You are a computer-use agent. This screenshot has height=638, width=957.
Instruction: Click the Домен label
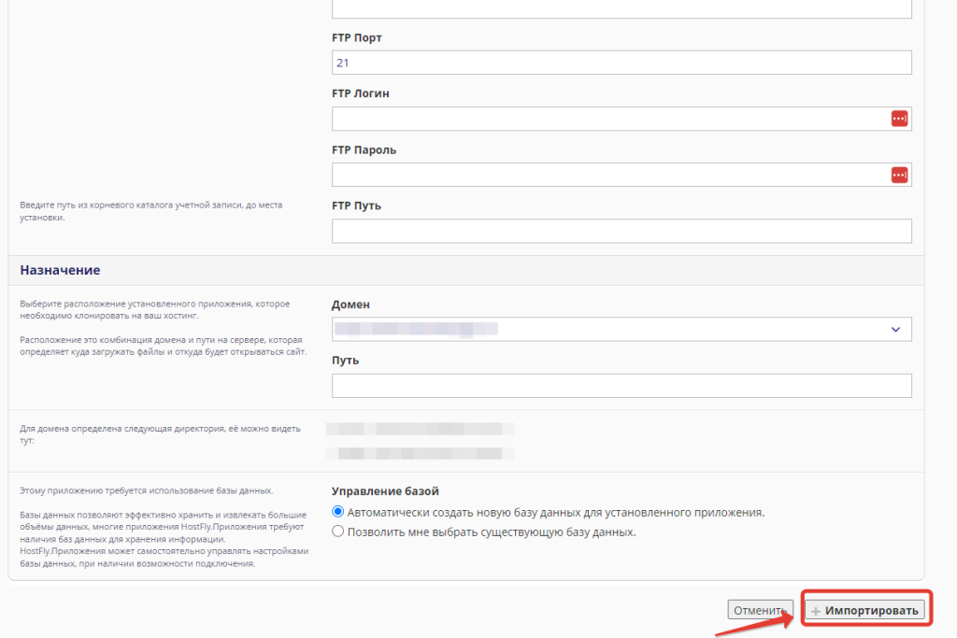click(350, 305)
